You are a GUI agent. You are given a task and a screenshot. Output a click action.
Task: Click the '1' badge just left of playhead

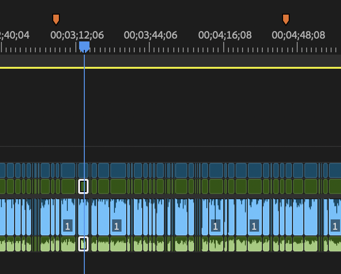(68, 226)
